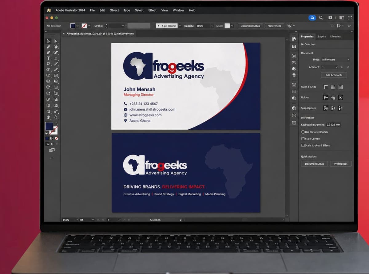
Task: Click the Adobe Illustrator Ai logo icon
Action: coord(49,10)
